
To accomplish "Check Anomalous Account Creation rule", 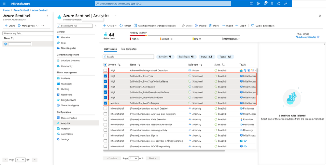I will (x=106, y=108).
